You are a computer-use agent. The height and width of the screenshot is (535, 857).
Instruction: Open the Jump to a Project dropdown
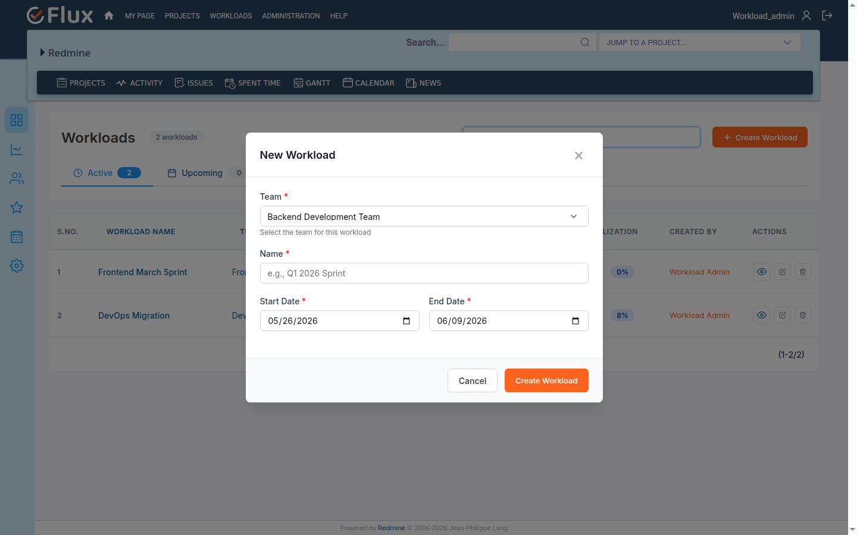tap(699, 42)
